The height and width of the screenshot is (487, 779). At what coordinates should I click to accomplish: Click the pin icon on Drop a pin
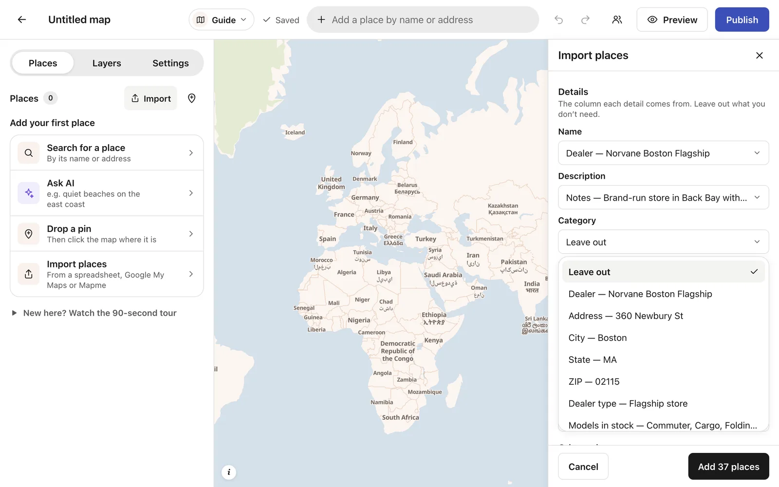click(x=29, y=234)
